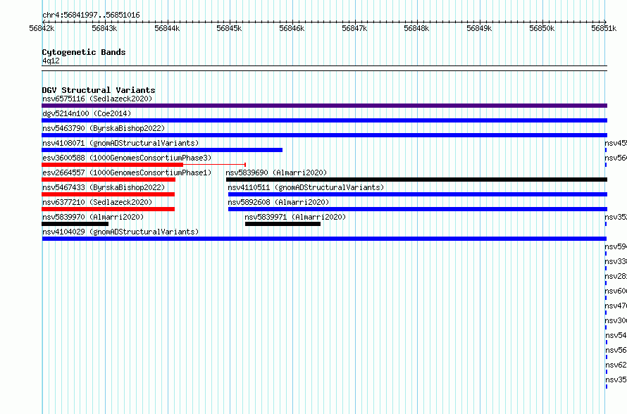
Task: Click the thick red esv3600588 bar
Action: 112,165
